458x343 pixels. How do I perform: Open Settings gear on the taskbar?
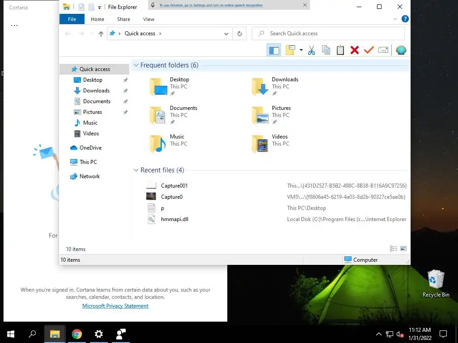99,334
